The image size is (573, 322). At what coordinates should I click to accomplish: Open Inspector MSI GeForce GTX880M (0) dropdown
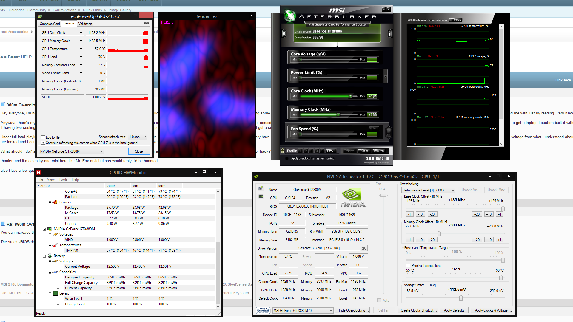click(303, 311)
